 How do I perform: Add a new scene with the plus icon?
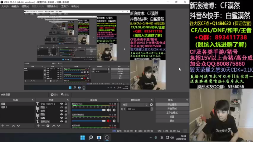coord(3,126)
